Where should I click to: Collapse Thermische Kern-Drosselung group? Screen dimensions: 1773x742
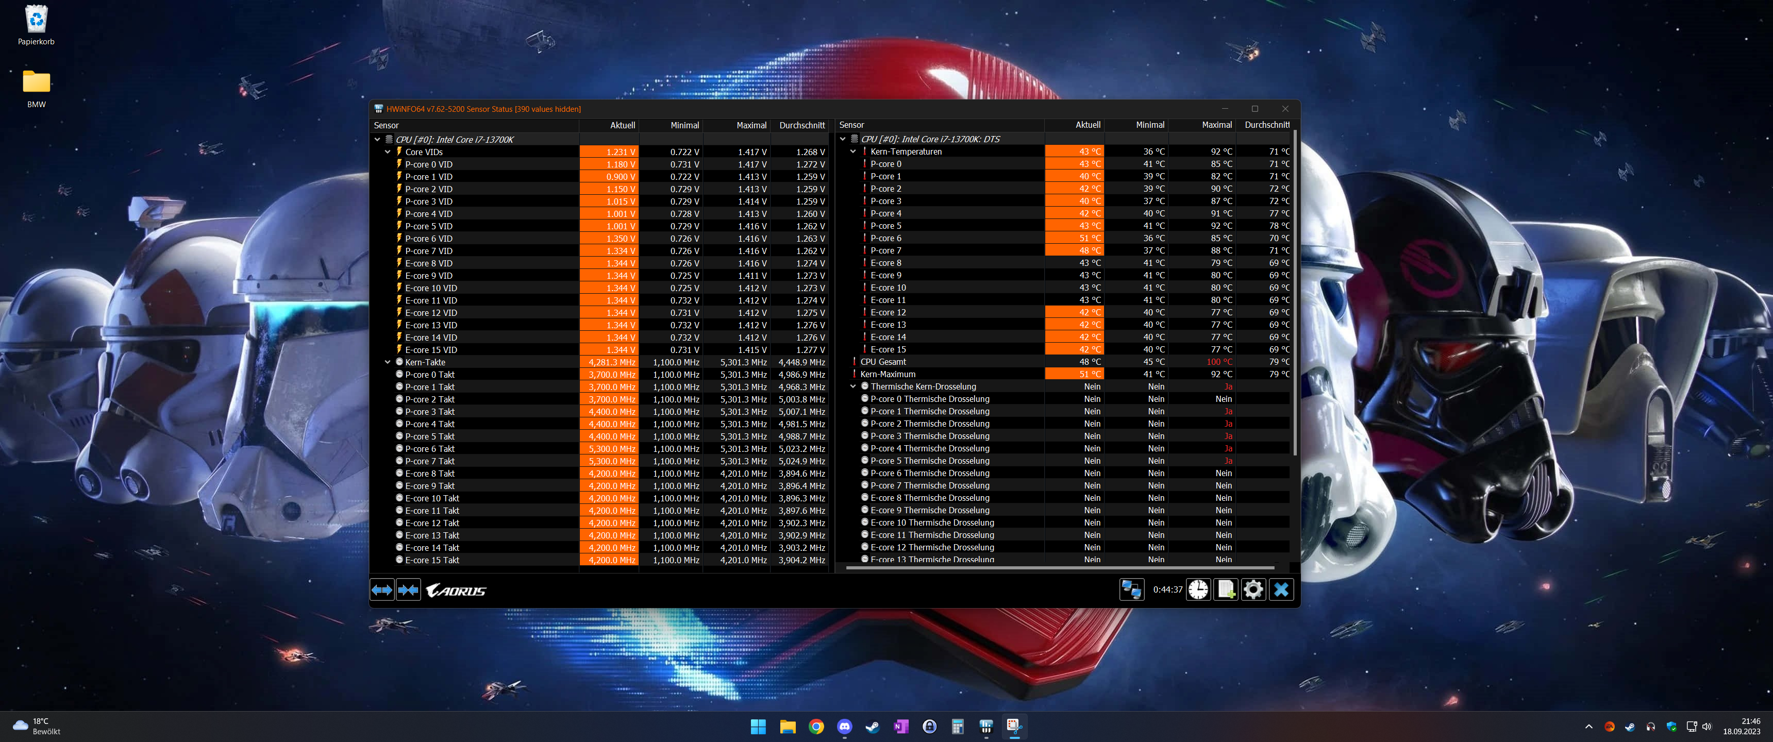point(853,387)
